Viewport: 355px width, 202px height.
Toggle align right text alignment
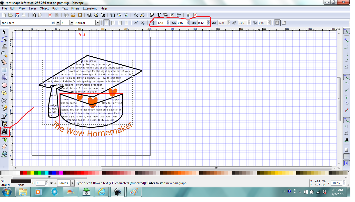120,23
